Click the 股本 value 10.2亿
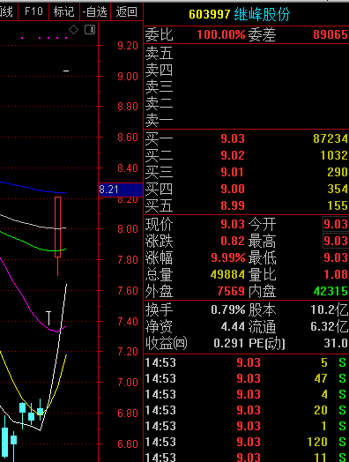Screen dimensions: 349x462 (330, 310)
